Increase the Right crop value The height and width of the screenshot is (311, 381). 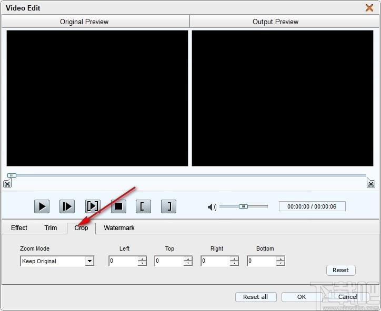point(234,258)
